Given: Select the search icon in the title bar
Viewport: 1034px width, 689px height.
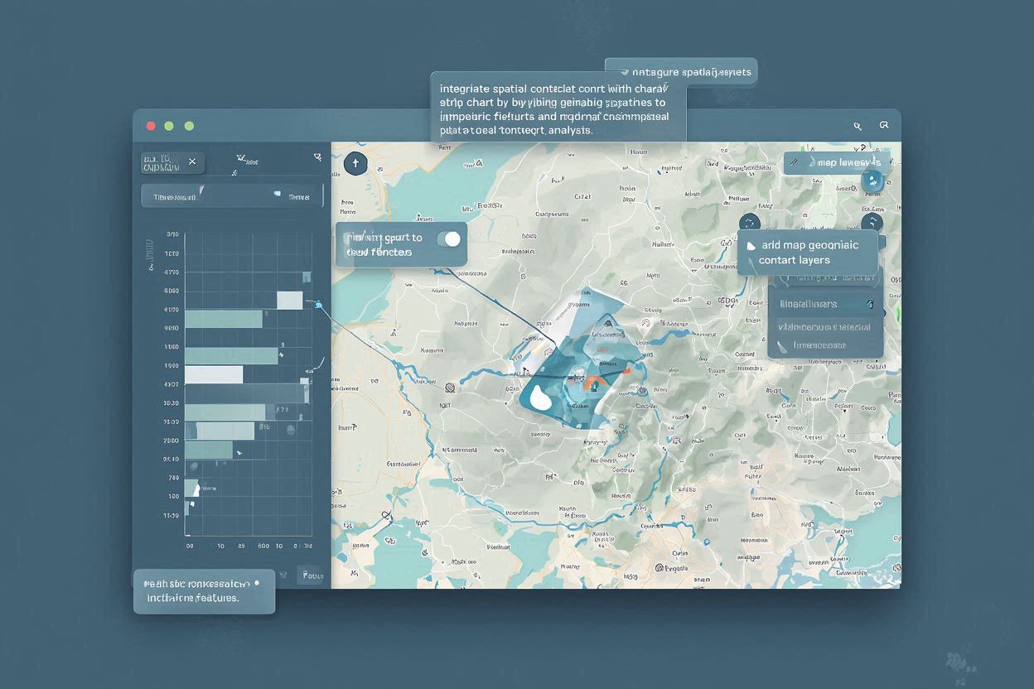Looking at the screenshot, I should point(857,125).
